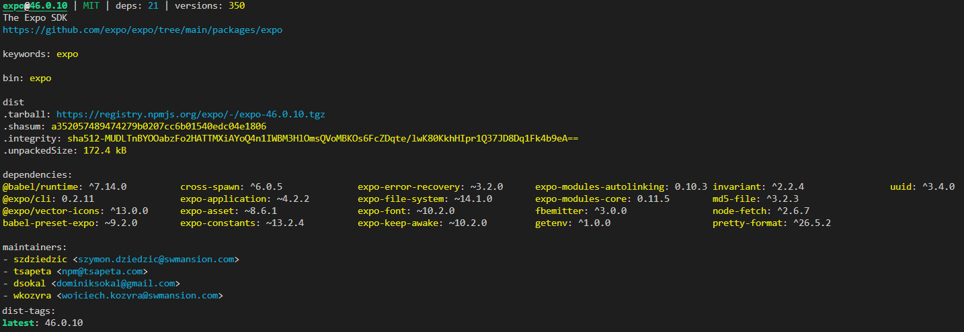Click the fbemitter dependency entry

click(x=581, y=211)
